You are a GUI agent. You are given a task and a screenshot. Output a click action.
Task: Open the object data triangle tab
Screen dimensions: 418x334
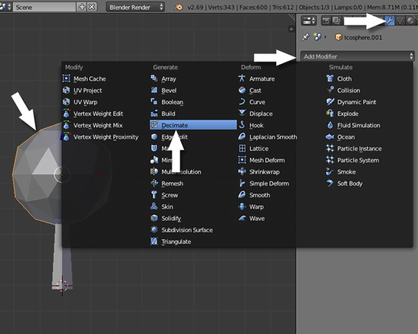point(400,20)
